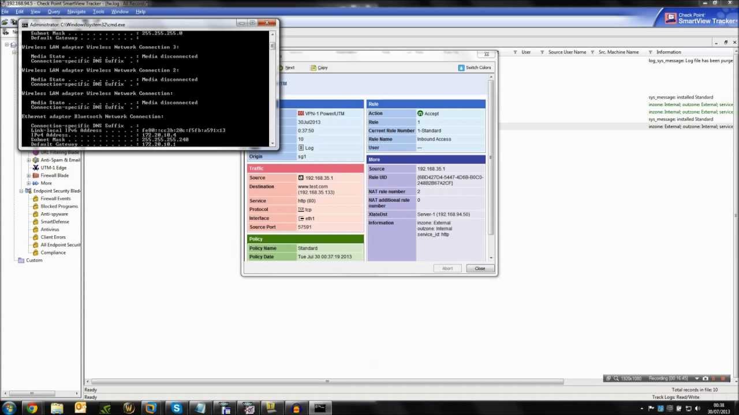Image resolution: width=739 pixels, height=415 pixels.
Task: Open the View menu
Action: 35,12
